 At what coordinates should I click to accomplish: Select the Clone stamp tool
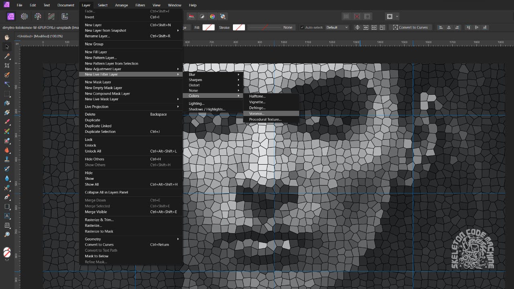coord(7,159)
